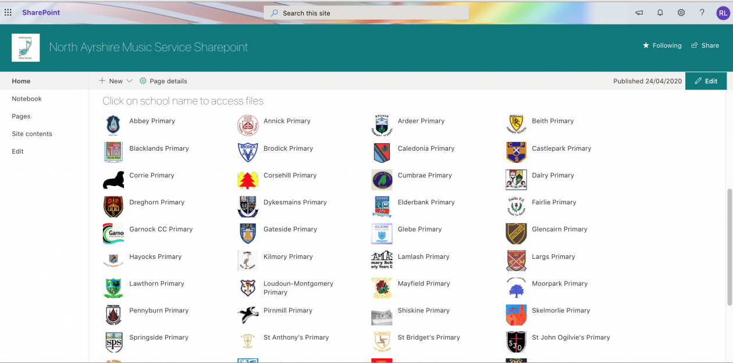
Task: Open the megaphone announcements icon
Action: pyautogui.click(x=639, y=13)
